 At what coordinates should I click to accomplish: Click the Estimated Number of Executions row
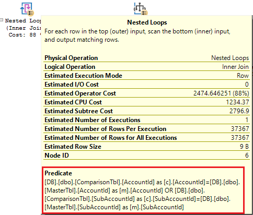146,120
